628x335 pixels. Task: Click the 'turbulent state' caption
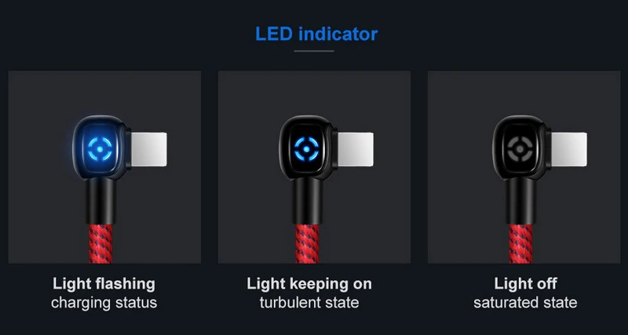pyautogui.click(x=309, y=302)
